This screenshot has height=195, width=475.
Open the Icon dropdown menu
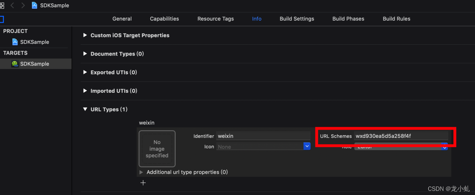[x=307, y=146]
